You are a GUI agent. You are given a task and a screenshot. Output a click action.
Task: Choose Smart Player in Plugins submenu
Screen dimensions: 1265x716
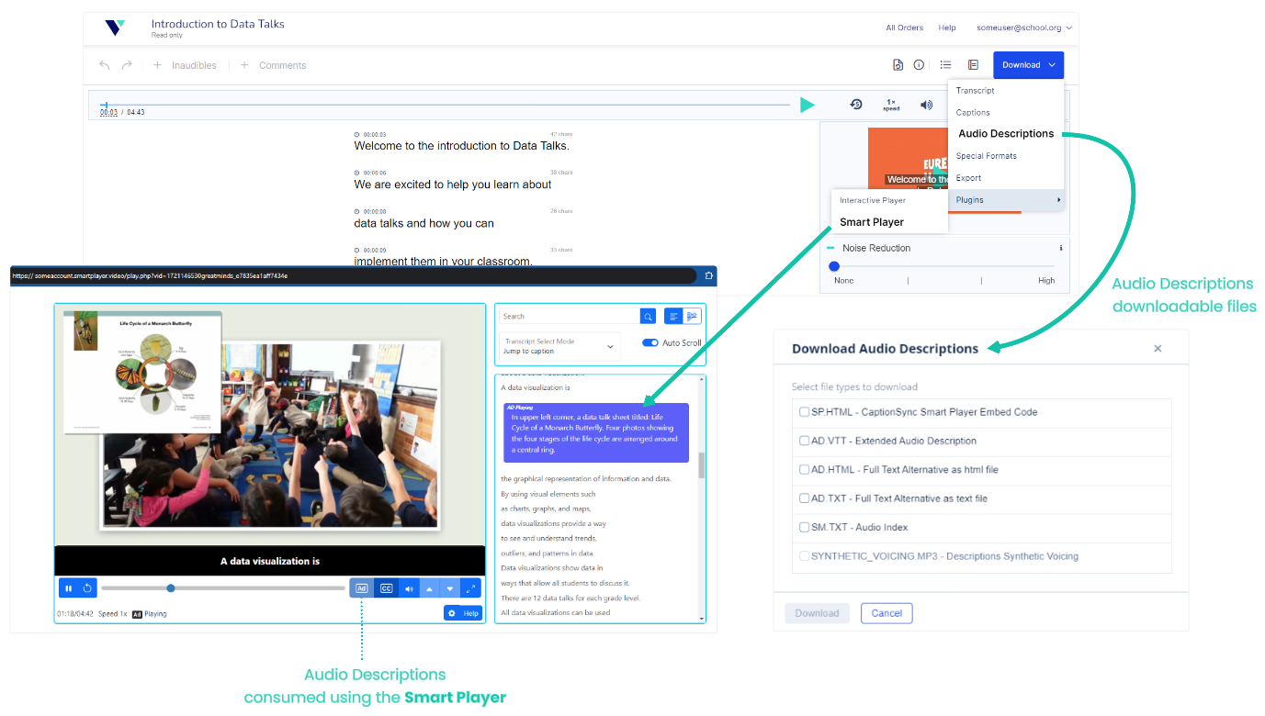coord(871,222)
